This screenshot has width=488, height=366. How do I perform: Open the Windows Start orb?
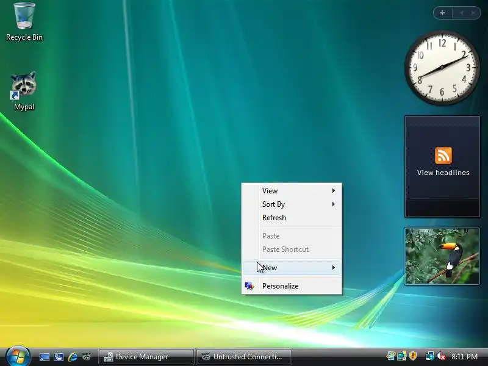click(x=18, y=356)
